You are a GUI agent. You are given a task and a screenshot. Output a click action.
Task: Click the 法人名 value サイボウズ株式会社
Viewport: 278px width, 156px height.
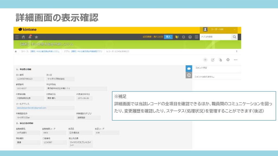pyautogui.click(x=60, y=79)
